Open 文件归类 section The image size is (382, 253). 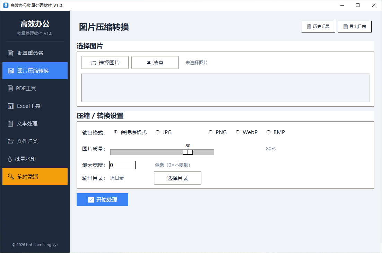[x=35, y=141]
